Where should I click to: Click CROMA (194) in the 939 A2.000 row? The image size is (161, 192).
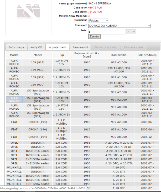(x=38, y=122)
